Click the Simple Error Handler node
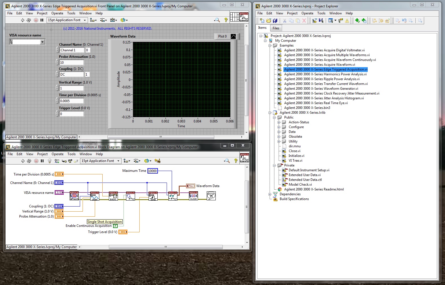Viewport: 445px width, 285px height. pyautogui.click(x=211, y=196)
